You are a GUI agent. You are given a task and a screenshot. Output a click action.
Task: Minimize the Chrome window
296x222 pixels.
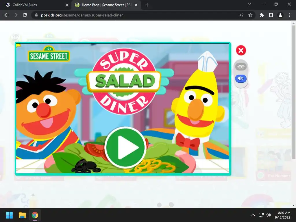click(x=262, y=4)
